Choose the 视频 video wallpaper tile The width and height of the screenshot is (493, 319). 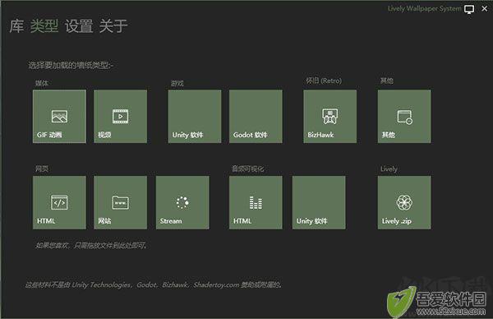pyautogui.click(x=121, y=117)
